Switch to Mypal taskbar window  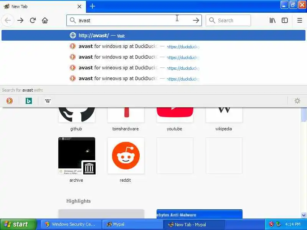132,224
